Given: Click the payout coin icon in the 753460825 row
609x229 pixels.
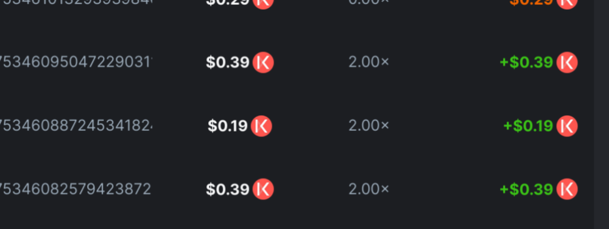Looking at the screenshot, I should tap(567, 189).
